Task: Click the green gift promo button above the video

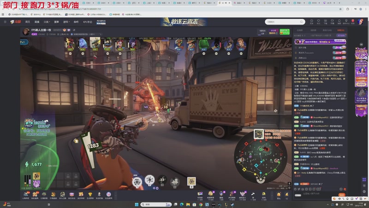Action: (x=285, y=32)
